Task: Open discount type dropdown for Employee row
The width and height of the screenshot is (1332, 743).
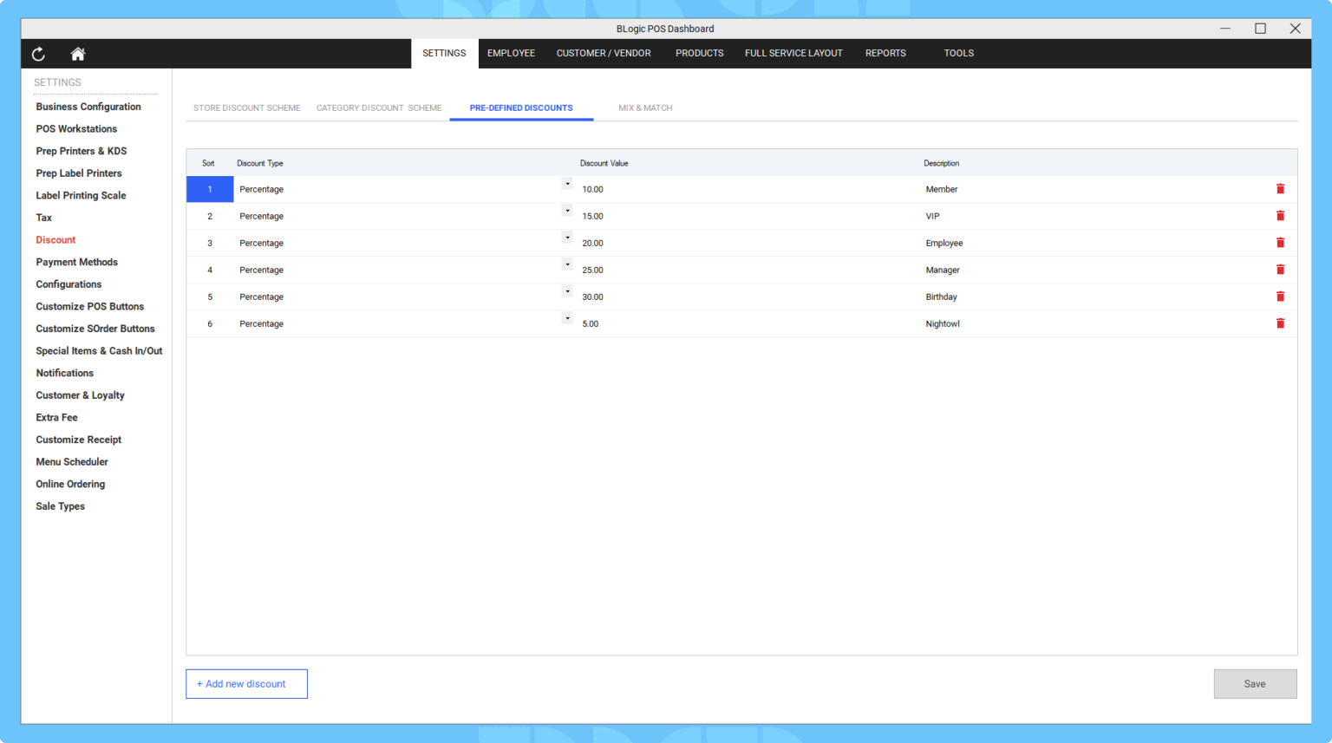Action: [567, 238]
